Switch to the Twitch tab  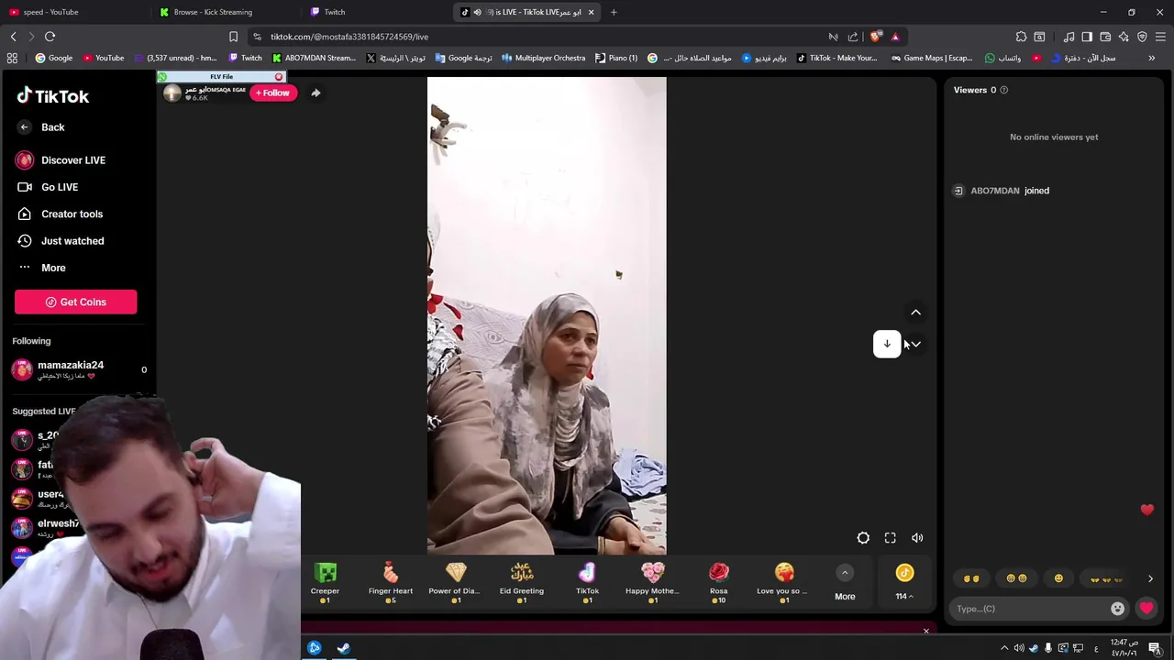click(376, 12)
